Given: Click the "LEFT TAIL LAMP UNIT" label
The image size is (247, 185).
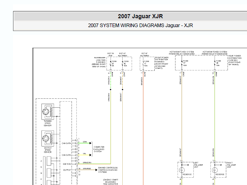Looking at the screenshot, I should click(x=198, y=165).
